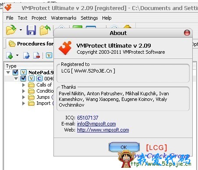Click the Jumps folder icon
Viewport: 198px width, 170px height.
point(31,97)
